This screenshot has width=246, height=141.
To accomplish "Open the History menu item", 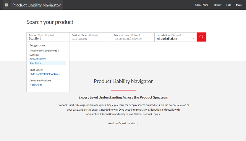I will pos(218,5).
